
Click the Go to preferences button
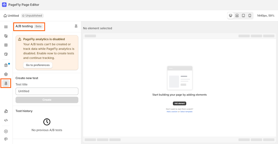pyautogui.click(x=38, y=65)
